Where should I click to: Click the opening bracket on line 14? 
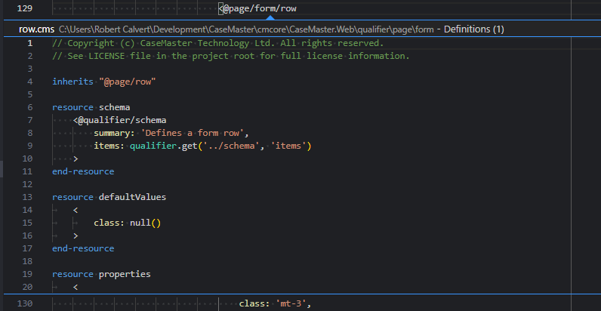pyautogui.click(x=76, y=210)
